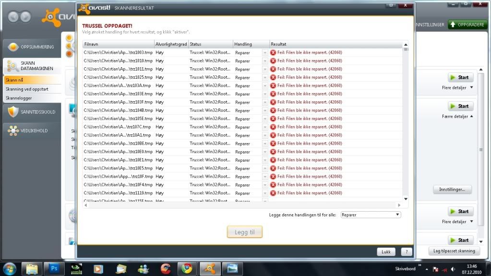The image size is (491, 276).
Task: Click the Legg til button
Action: 245,232
